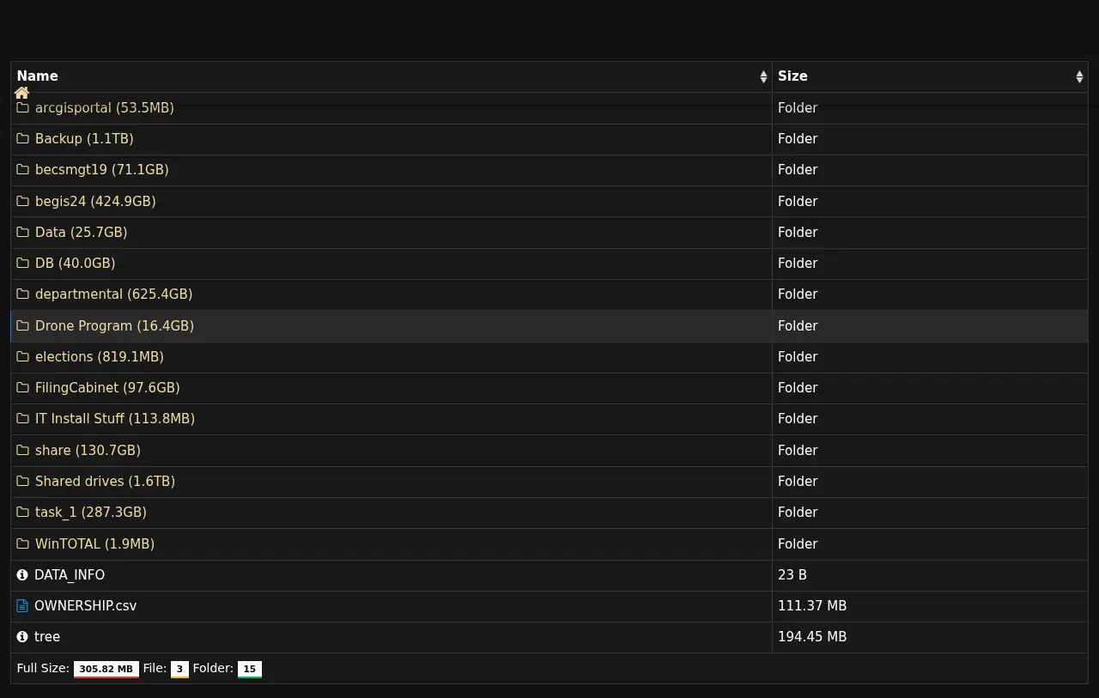
Task: Click the info icon beside DATA_INFO
Action: pyautogui.click(x=22, y=575)
